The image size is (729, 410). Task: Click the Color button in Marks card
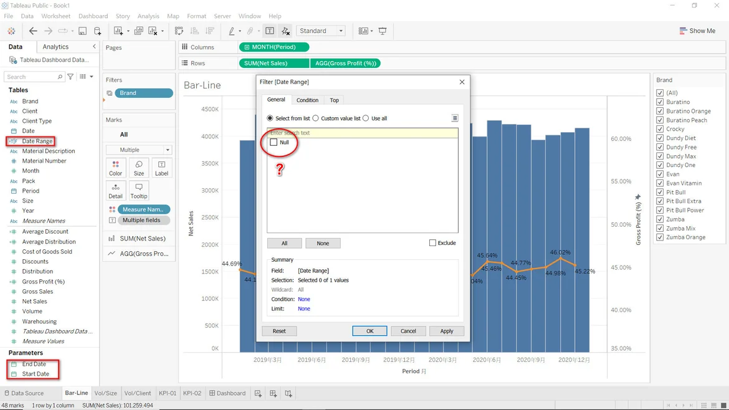116,168
